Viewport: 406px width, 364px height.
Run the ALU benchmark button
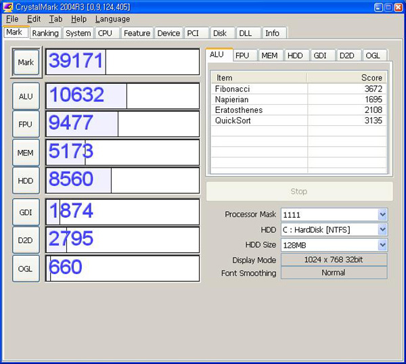[26, 96]
